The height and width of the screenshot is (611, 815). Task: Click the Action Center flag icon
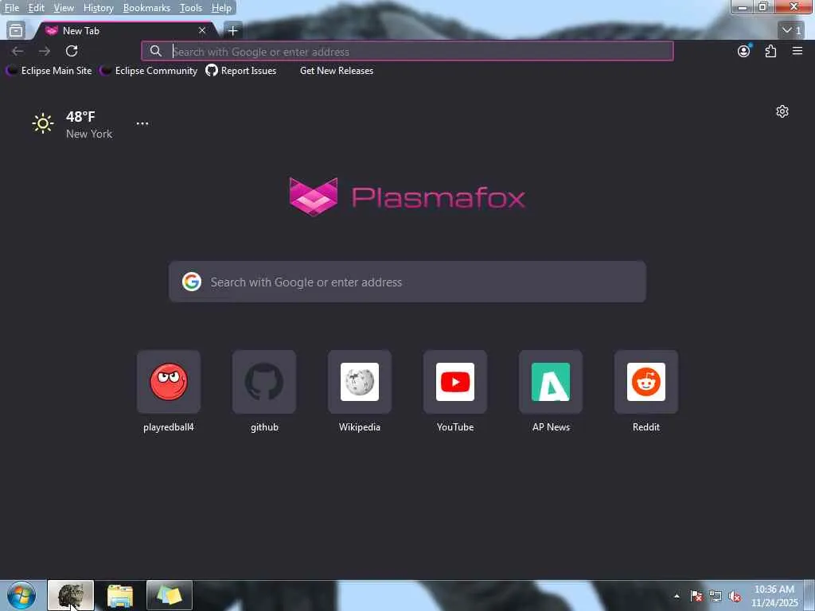coord(696,596)
